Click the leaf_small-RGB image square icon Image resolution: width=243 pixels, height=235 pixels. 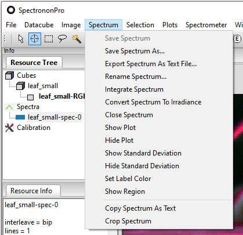[x=30, y=97]
